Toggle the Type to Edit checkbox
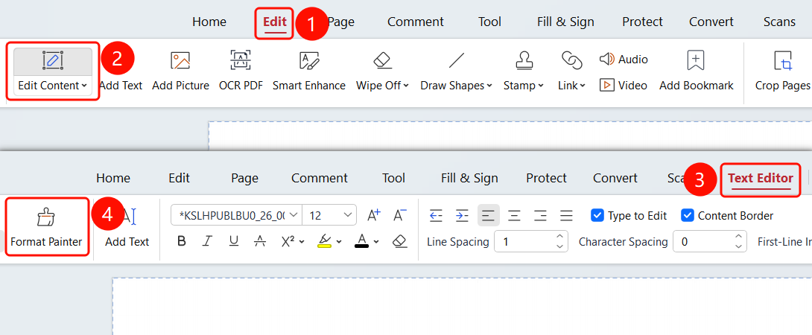Image resolution: width=812 pixels, height=335 pixels. pos(597,215)
